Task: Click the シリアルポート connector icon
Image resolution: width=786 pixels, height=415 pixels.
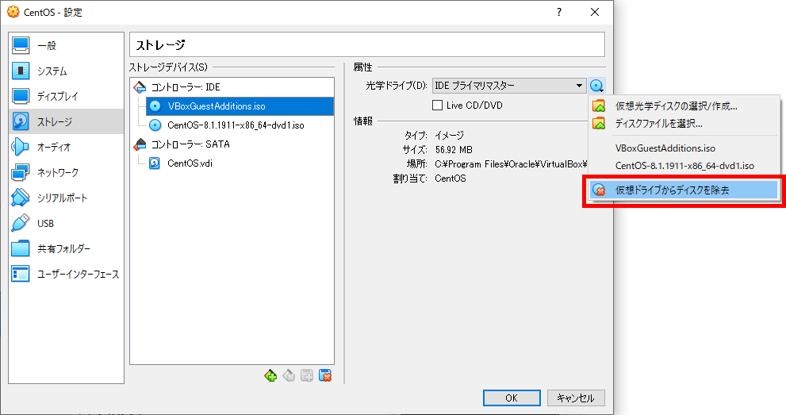Action: (21, 198)
